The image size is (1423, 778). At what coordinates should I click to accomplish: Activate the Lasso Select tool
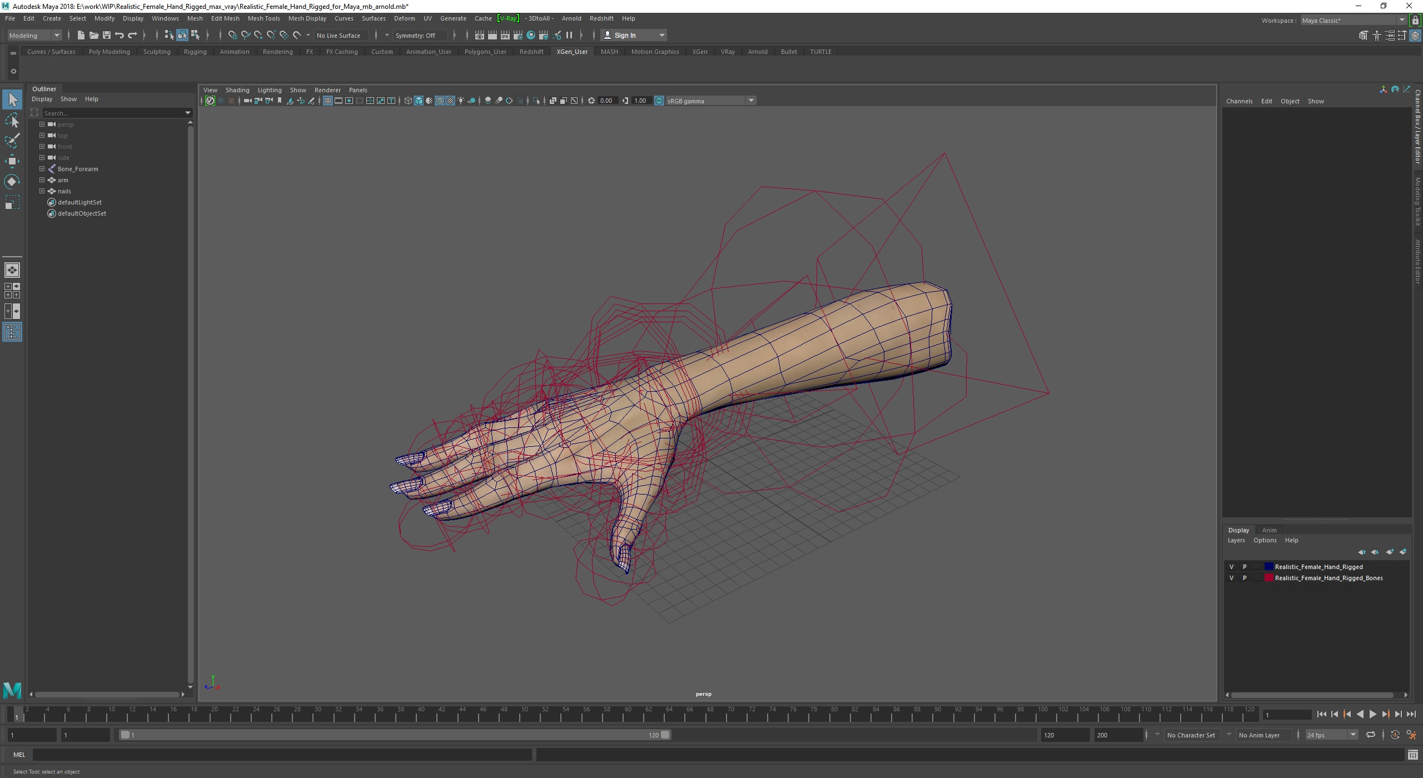12,120
